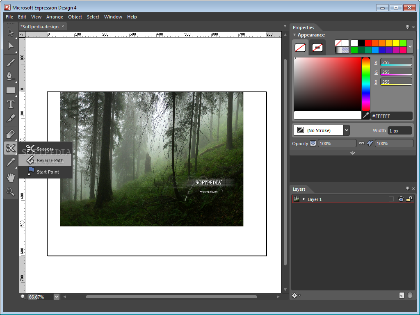Pin the Properties panel
420x315 pixels.
(407, 27)
